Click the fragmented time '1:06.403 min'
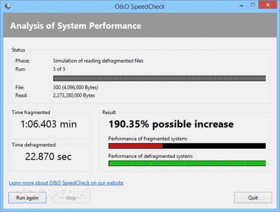Screen dimensions: 280x212 pos(49,124)
